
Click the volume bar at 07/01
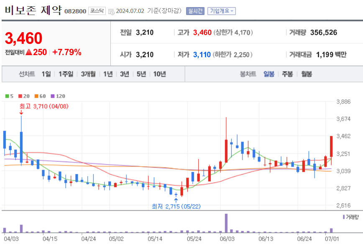coord(331,231)
